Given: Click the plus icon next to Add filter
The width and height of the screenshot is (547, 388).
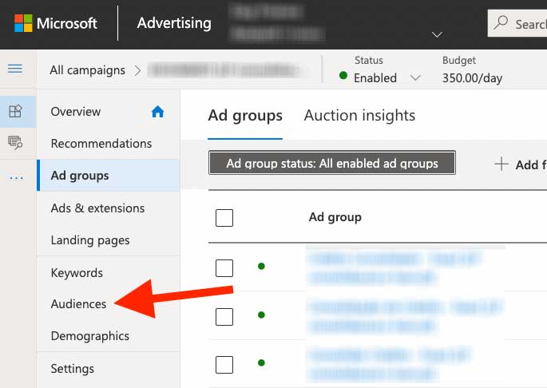Looking at the screenshot, I should click(x=501, y=164).
